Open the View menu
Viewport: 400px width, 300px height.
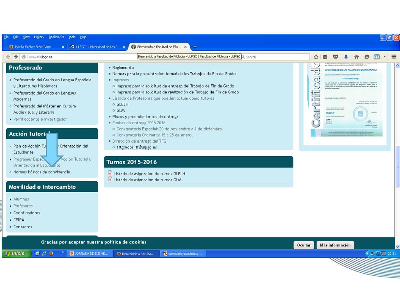26,37
